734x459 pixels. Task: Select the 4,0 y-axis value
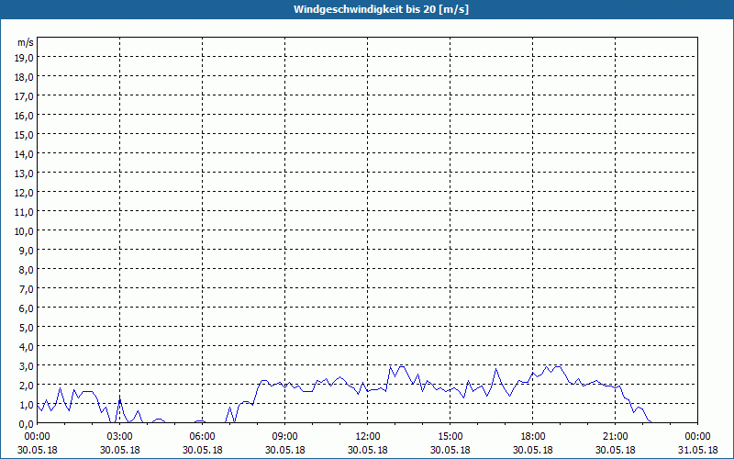coord(28,347)
